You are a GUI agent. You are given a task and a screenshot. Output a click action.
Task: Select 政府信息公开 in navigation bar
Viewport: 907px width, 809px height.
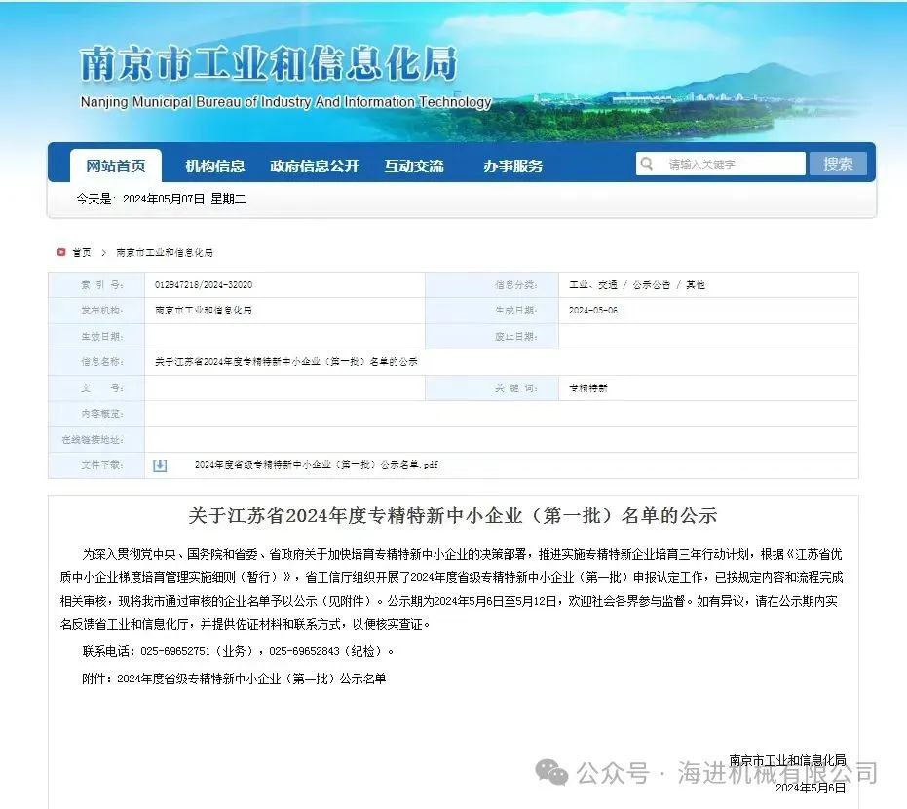pos(315,165)
